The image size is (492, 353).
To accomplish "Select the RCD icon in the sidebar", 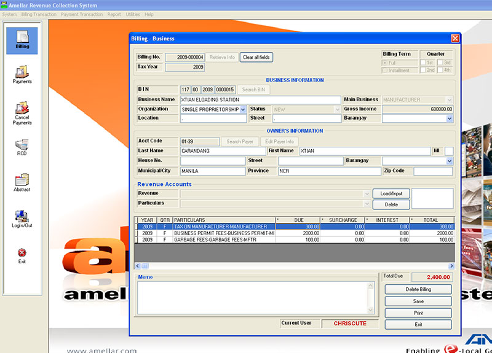I will point(22,147).
